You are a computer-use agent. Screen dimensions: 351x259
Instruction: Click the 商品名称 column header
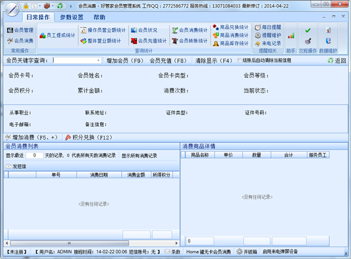(x=199, y=155)
